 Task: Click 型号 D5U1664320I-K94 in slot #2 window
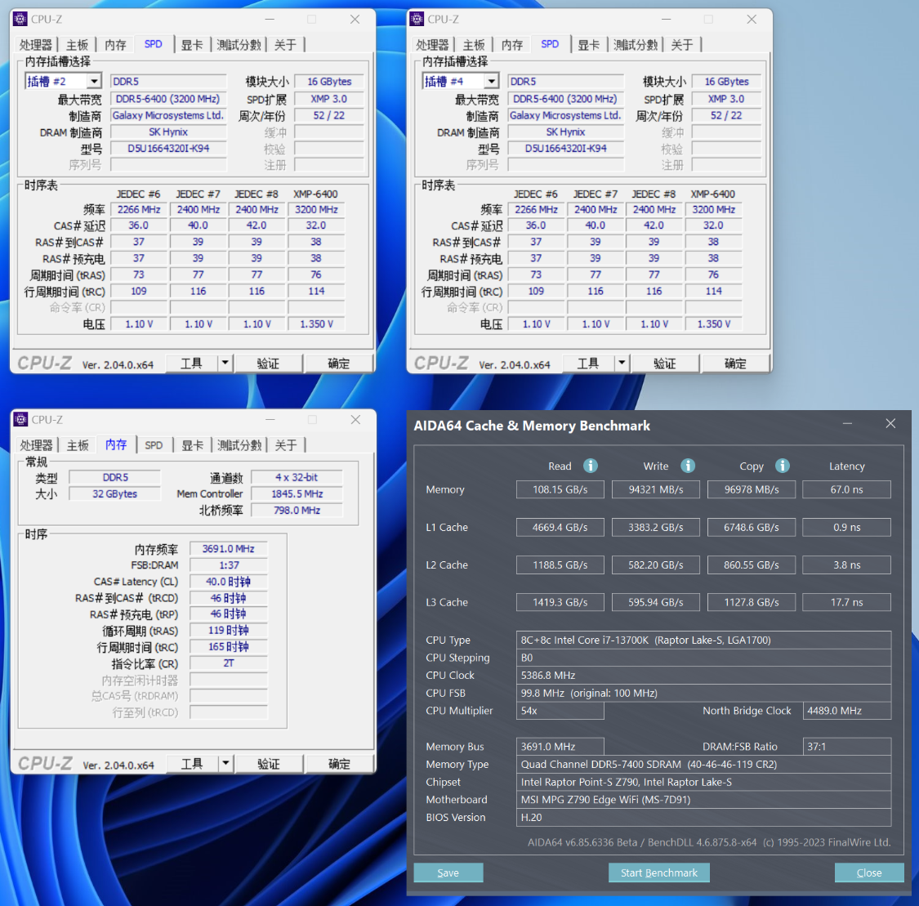(x=168, y=148)
